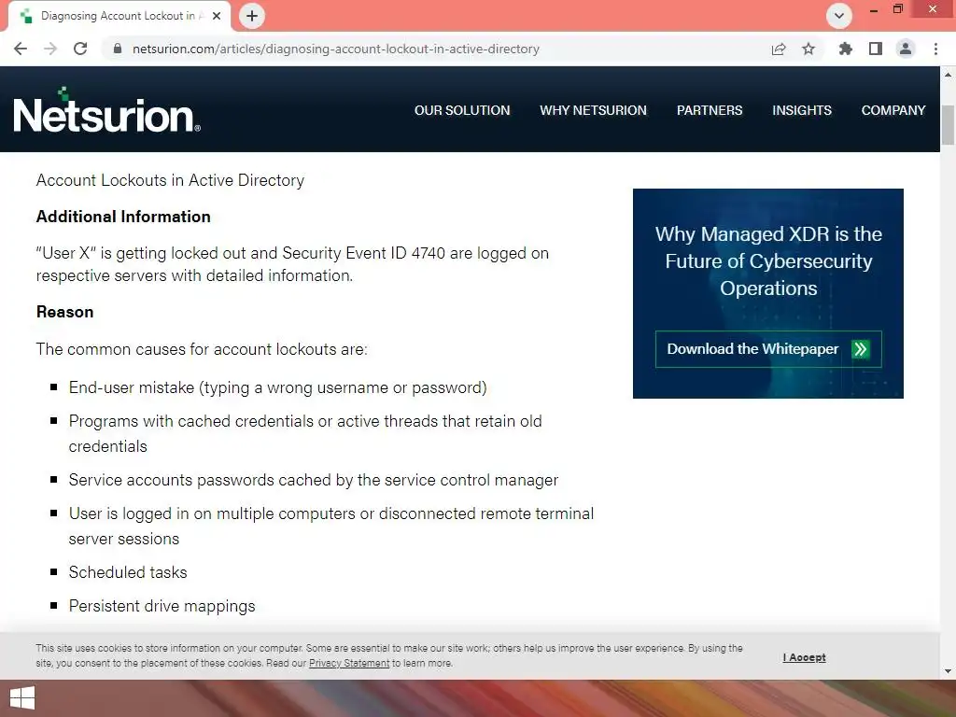Close the Diagnosing Account Lockout tab

coord(217,16)
